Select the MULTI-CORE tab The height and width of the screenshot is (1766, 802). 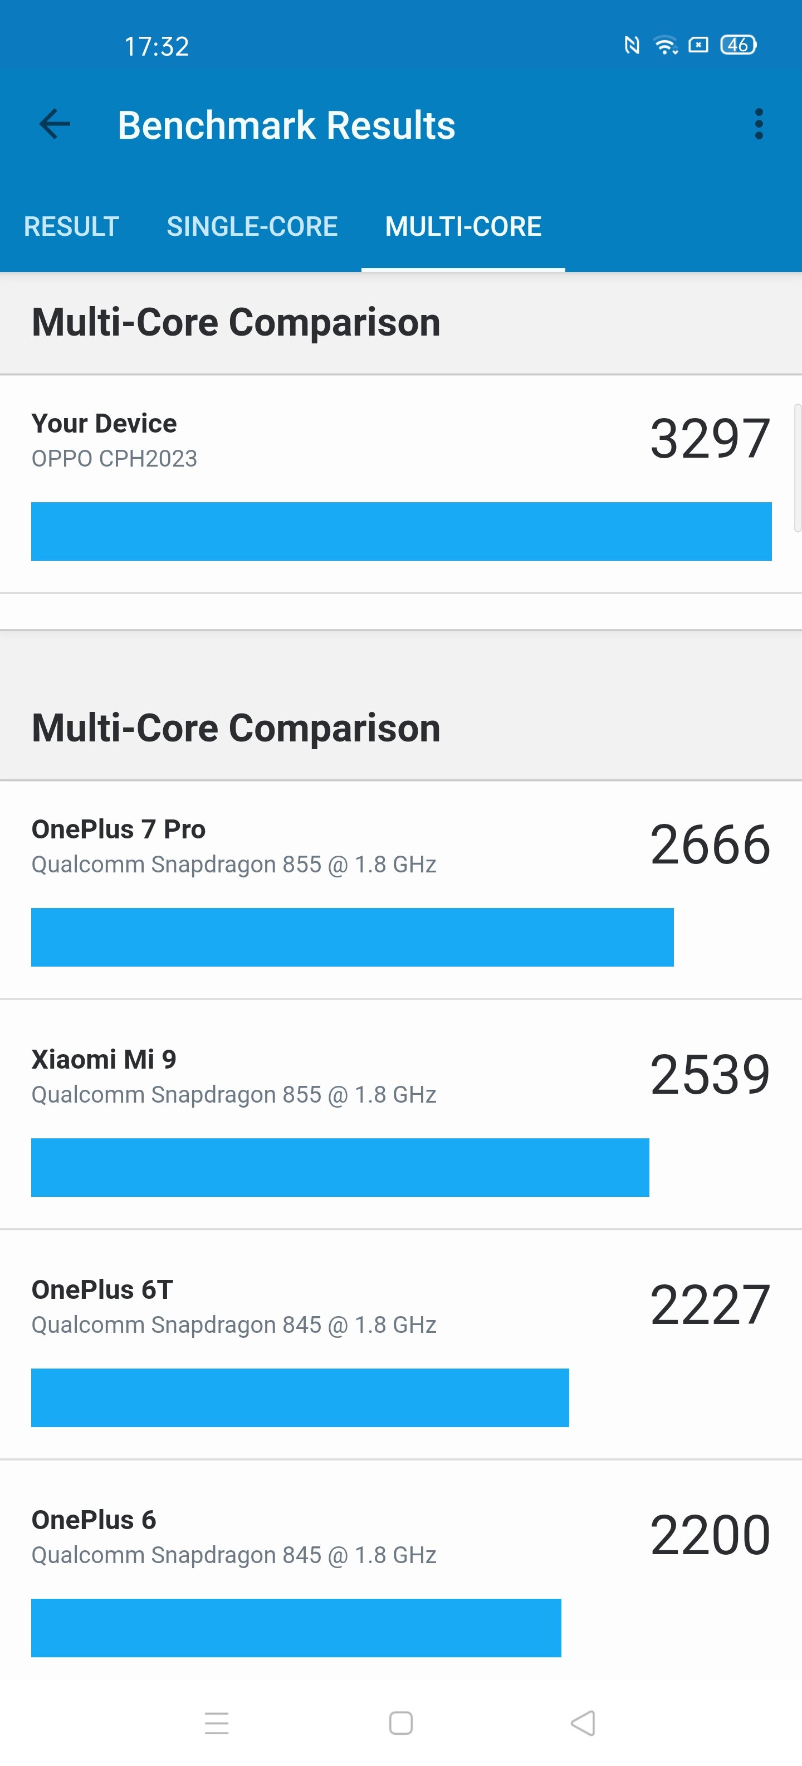point(463,226)
